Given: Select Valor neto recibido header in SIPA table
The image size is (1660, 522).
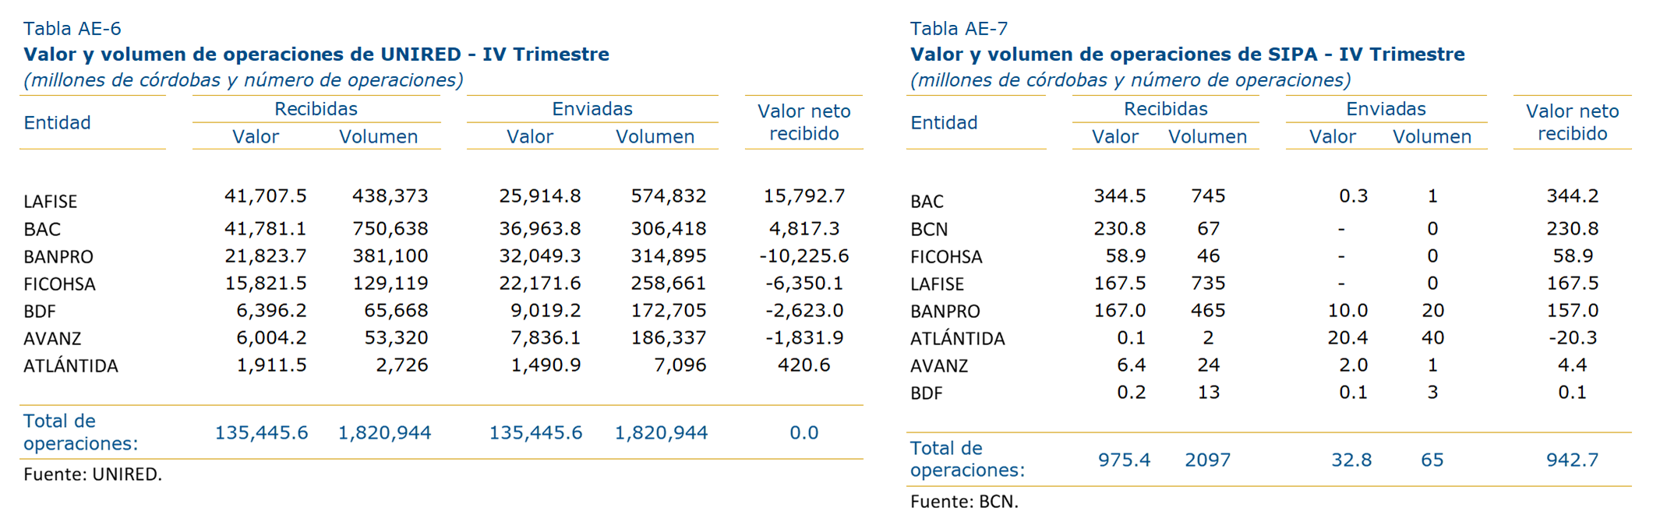Looking at the screenshot, I should coord(1572,122).
